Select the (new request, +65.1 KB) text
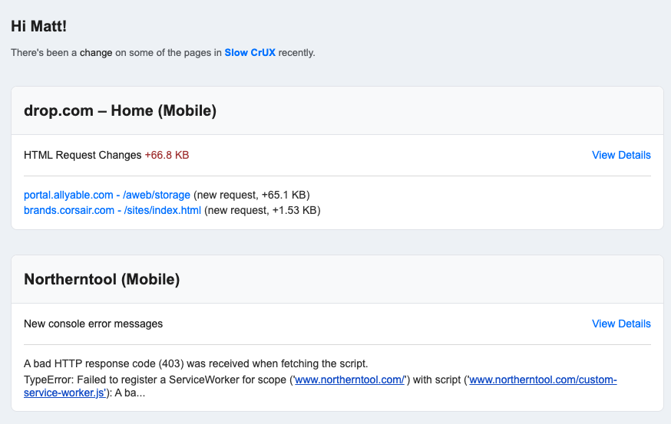The height and width of the screenshot is (424, 671). point(252,195)
